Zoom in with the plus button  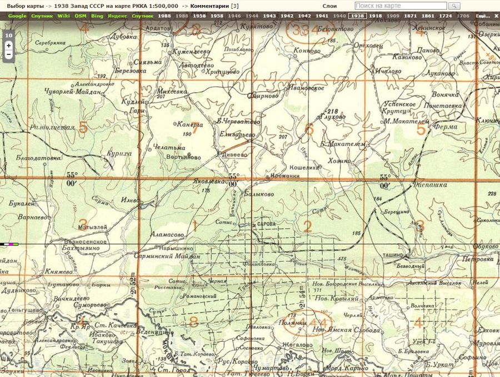coord(8,45)
